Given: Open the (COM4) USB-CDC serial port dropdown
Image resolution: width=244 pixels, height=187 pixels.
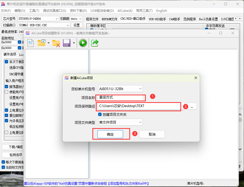Looking at the screenshot, I should point(44,25).
